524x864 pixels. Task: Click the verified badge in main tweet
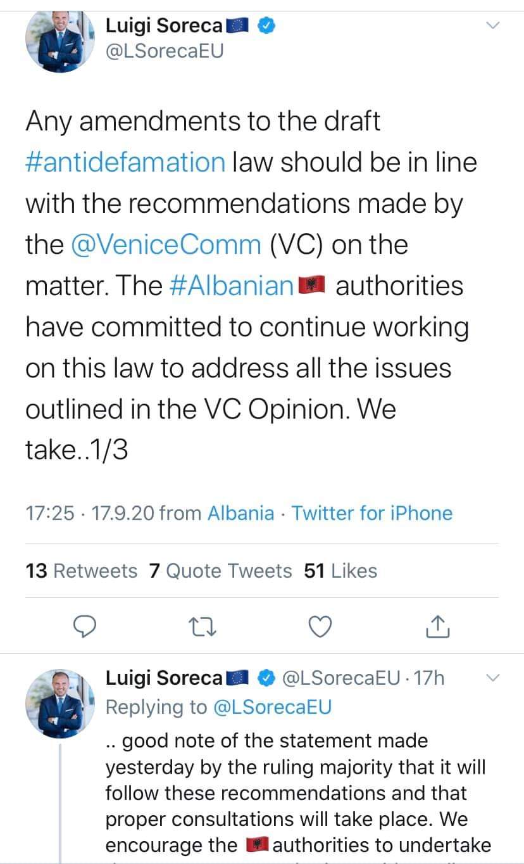point(267,26)
